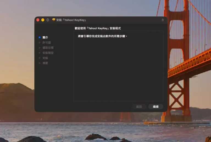Click the disabled 返回 button

[139, 106]
